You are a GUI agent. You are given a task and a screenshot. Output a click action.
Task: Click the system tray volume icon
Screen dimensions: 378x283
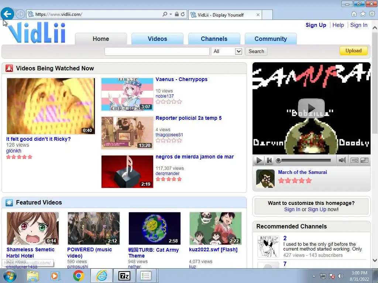[x=341, y=276]
